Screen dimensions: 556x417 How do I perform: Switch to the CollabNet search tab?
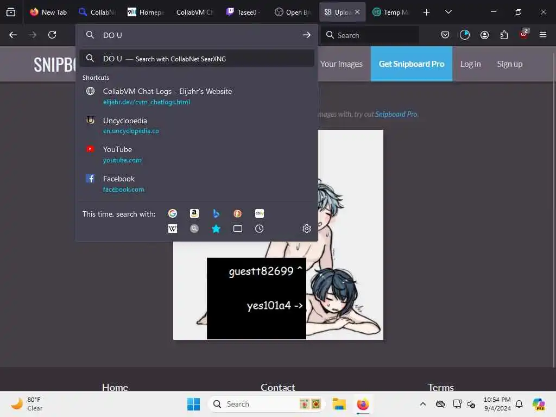tap(98, 12)
